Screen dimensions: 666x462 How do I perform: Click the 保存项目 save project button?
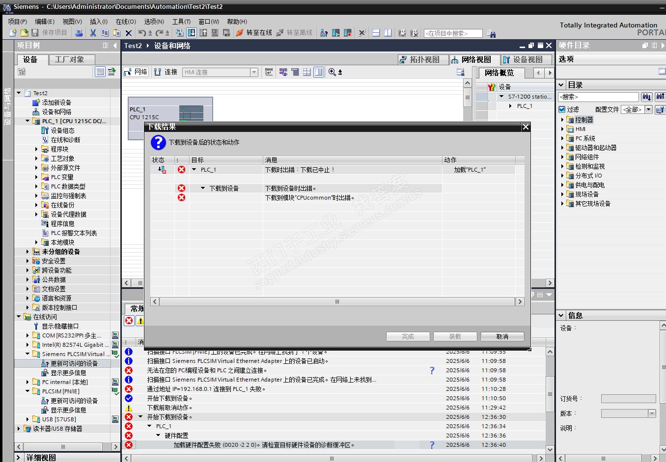(x=50, y=33)
